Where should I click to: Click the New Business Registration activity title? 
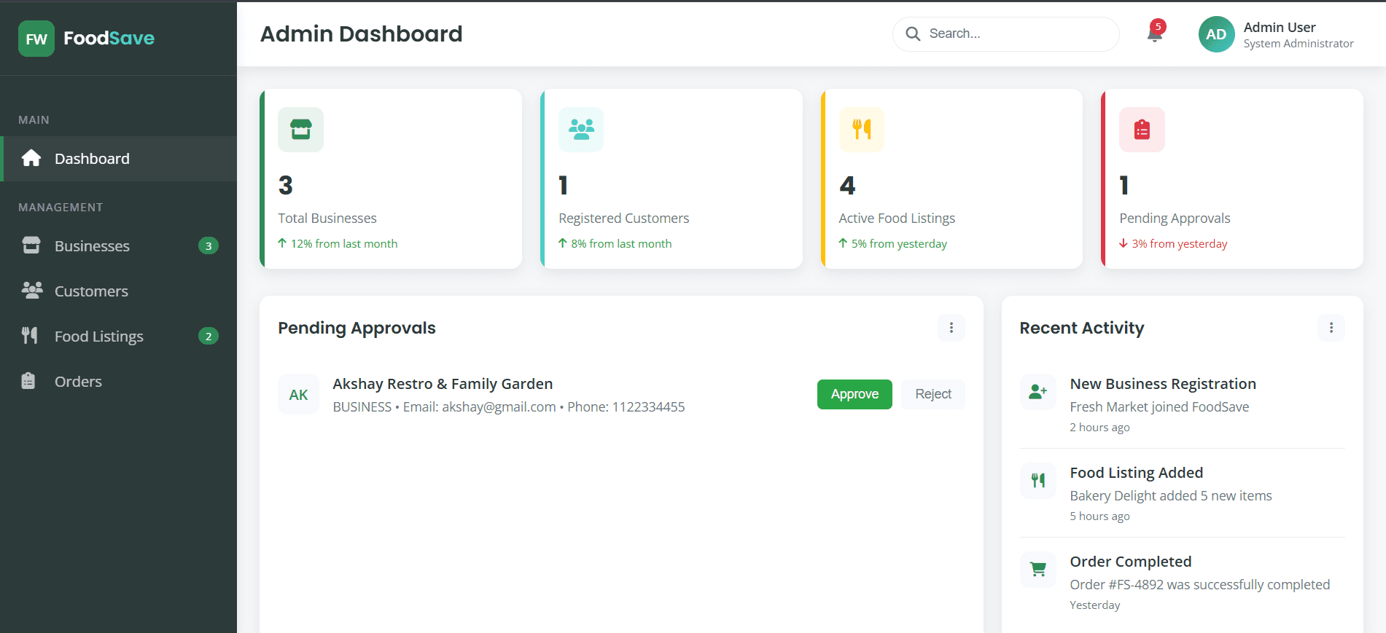point(1163,384)
